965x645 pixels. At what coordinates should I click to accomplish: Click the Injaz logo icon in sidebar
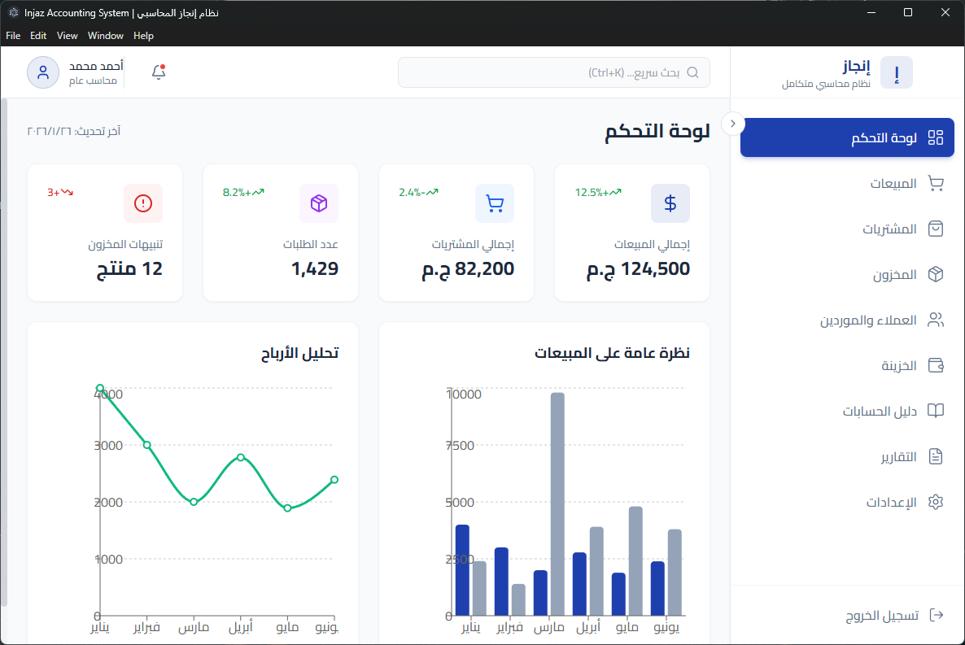897,72
